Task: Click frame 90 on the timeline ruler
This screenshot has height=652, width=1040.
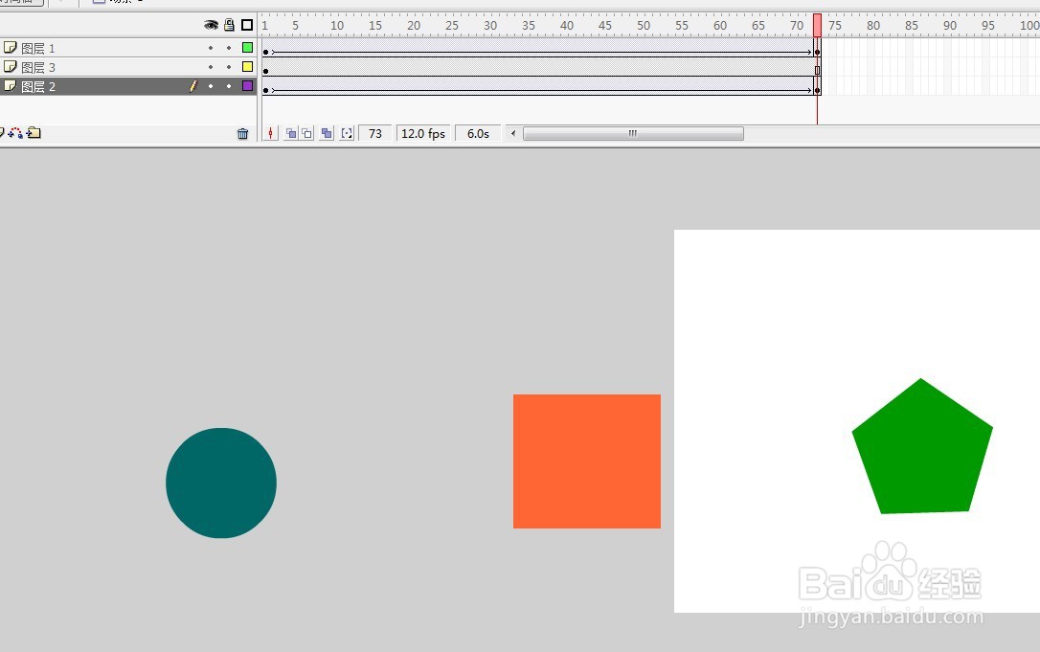Action: tap(950, 25)
